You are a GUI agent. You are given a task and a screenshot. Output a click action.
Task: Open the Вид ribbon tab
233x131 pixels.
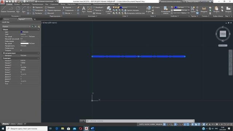point(47,4)
